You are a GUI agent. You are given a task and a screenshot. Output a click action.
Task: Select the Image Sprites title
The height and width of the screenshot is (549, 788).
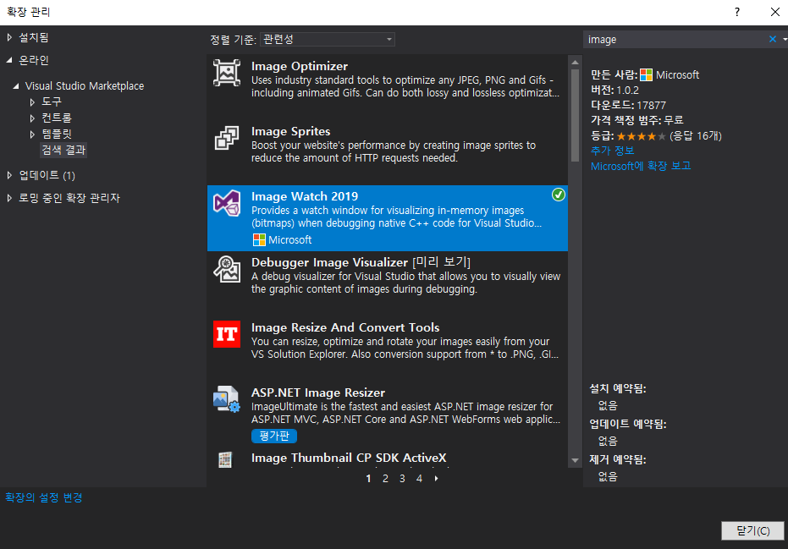[290, 132]
